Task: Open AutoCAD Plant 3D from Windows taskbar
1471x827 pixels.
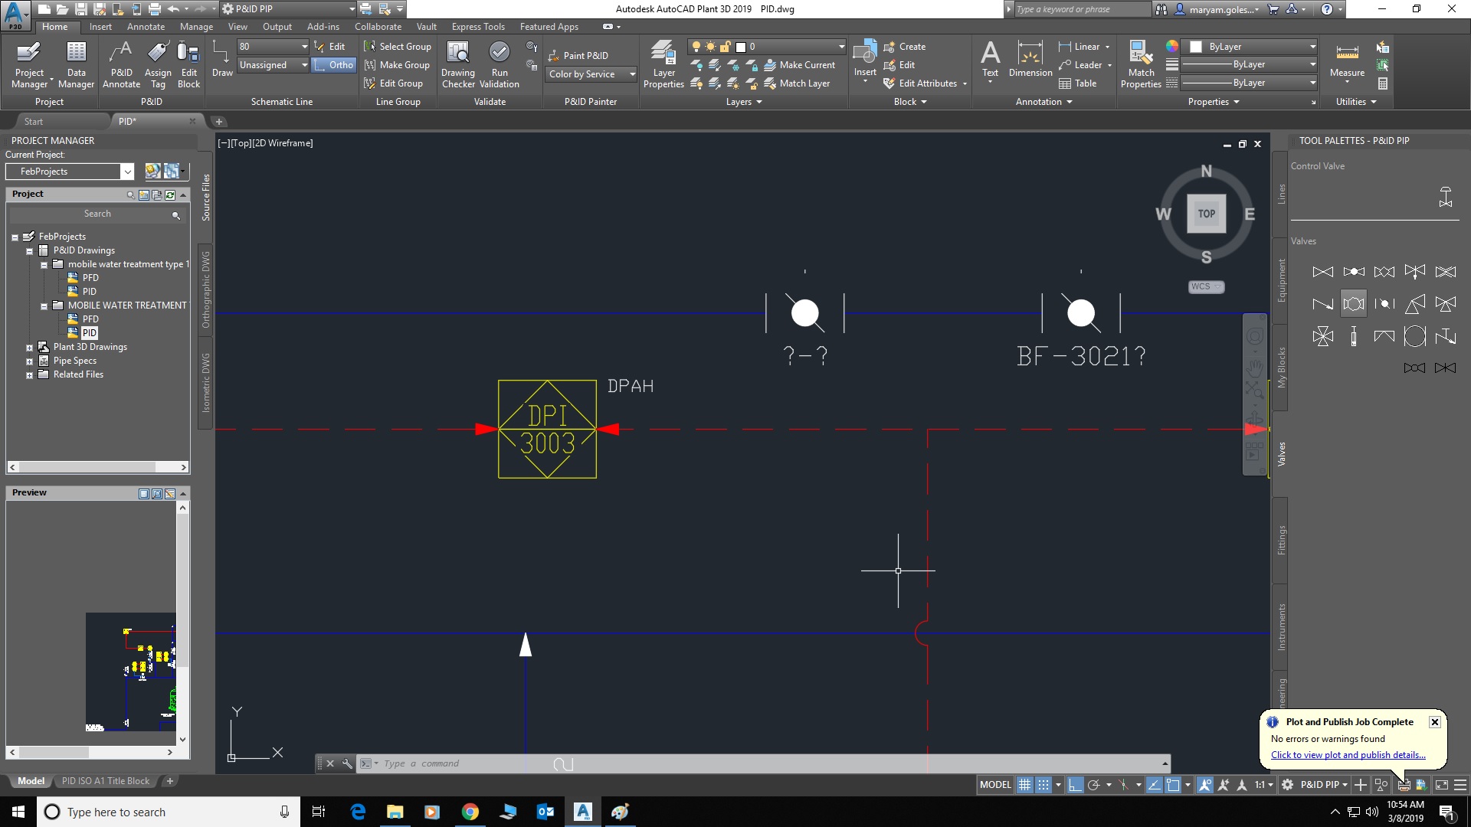Action: (583, 812)
